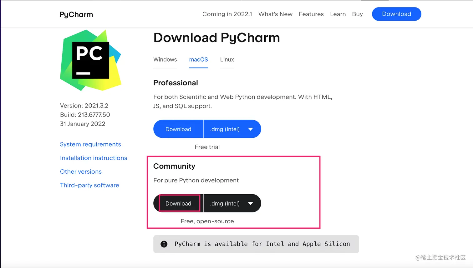Open the Learn menu item
Image resolution: width=473 pixels, height=268 pixels.
tap(338, 14)
